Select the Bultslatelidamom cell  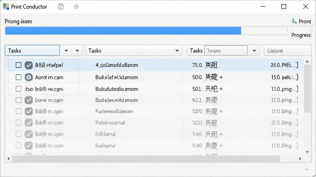[x=117, y=77]
